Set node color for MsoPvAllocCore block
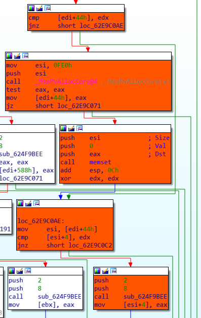Image resolution: width=201 pixels, height=318 pixels. click(9, 56)
